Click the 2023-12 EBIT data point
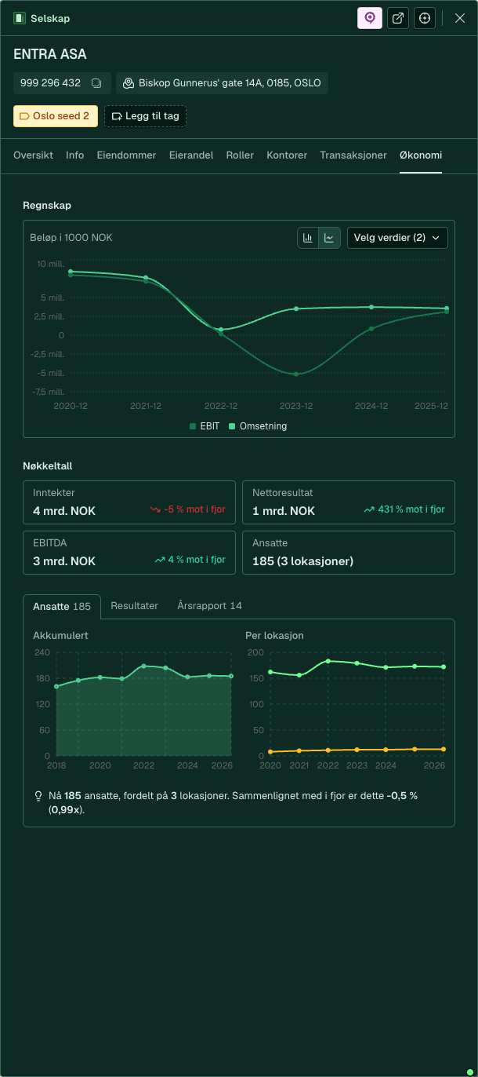The width and height of the screenshot is (478, 1077). pos(296,374)
